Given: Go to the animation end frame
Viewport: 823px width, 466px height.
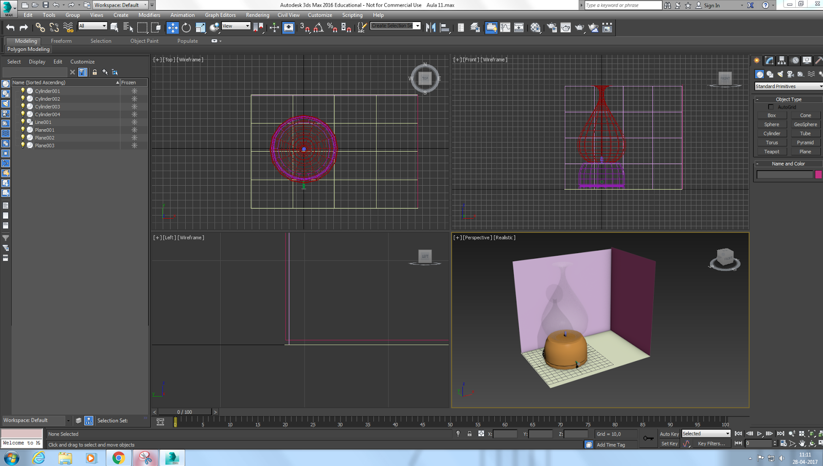Looking at the screenshot, I should [x=780, y=434].
